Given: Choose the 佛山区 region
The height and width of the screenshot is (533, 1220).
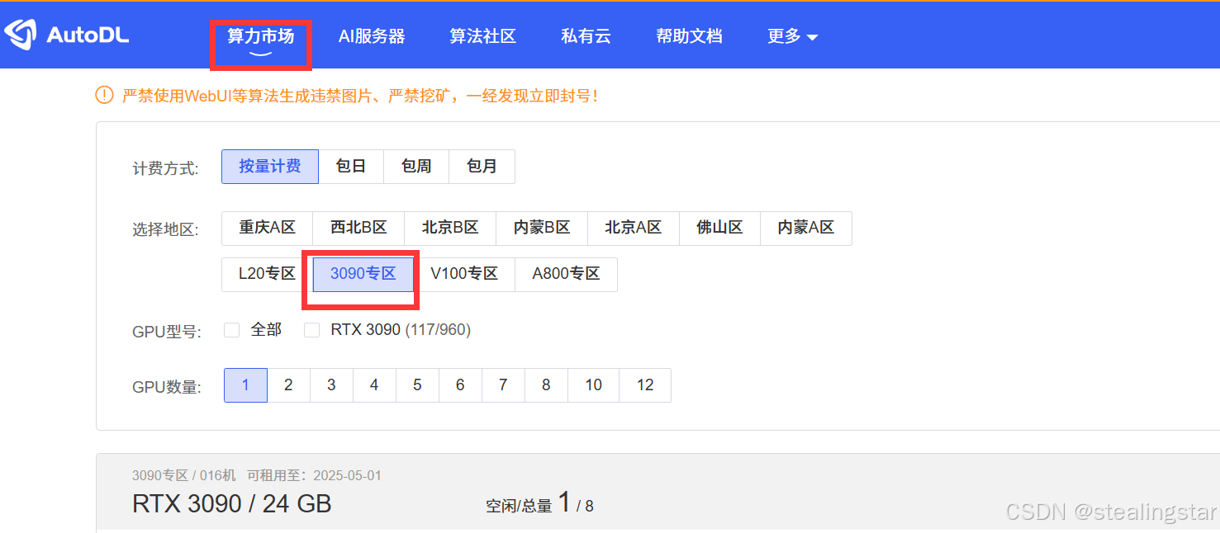Looking at the screenshot, I should click(x=719, y=229).
